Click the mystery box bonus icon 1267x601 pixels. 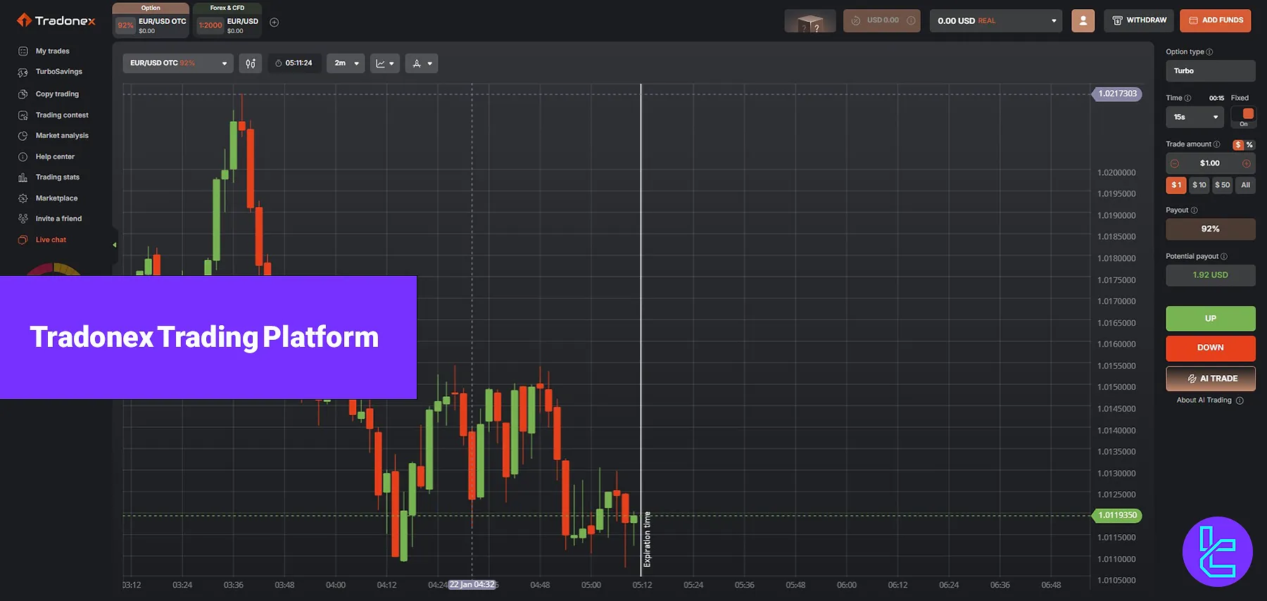tap(810, 21)
